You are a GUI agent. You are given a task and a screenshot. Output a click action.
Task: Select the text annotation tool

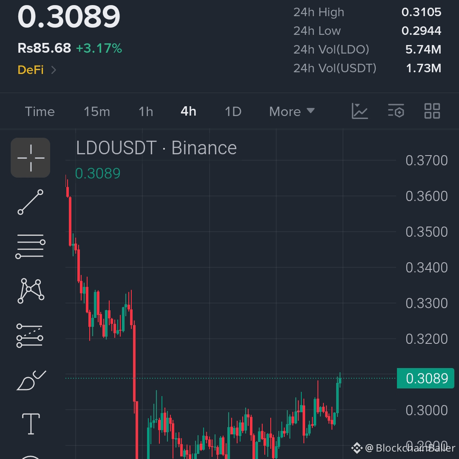pos(31,424)
